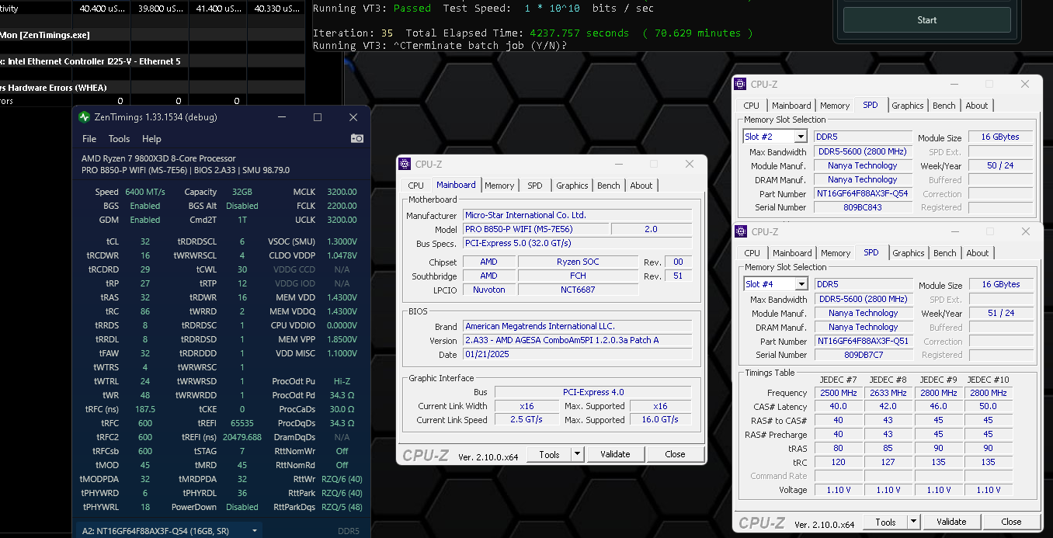Screen dimensions: 1053x538
Task: Open the Slot #2 memory slot dropdown
Action: point(801,137)
